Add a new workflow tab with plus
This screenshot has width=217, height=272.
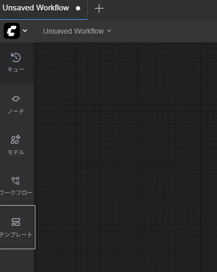[x=99, y=8]
